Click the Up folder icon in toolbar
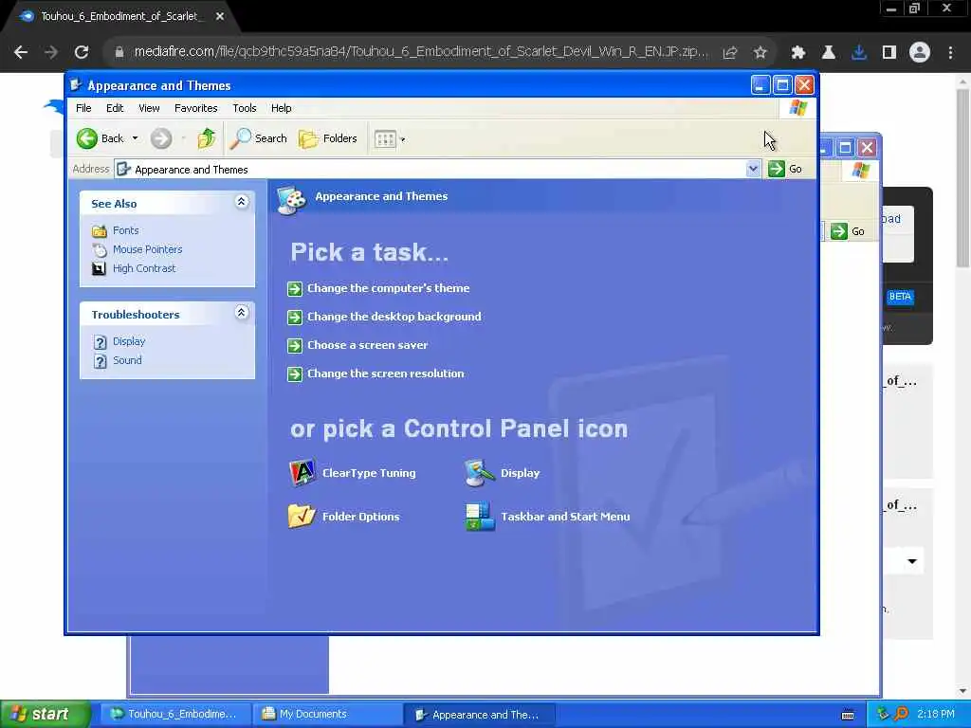 tap(207, 138)
